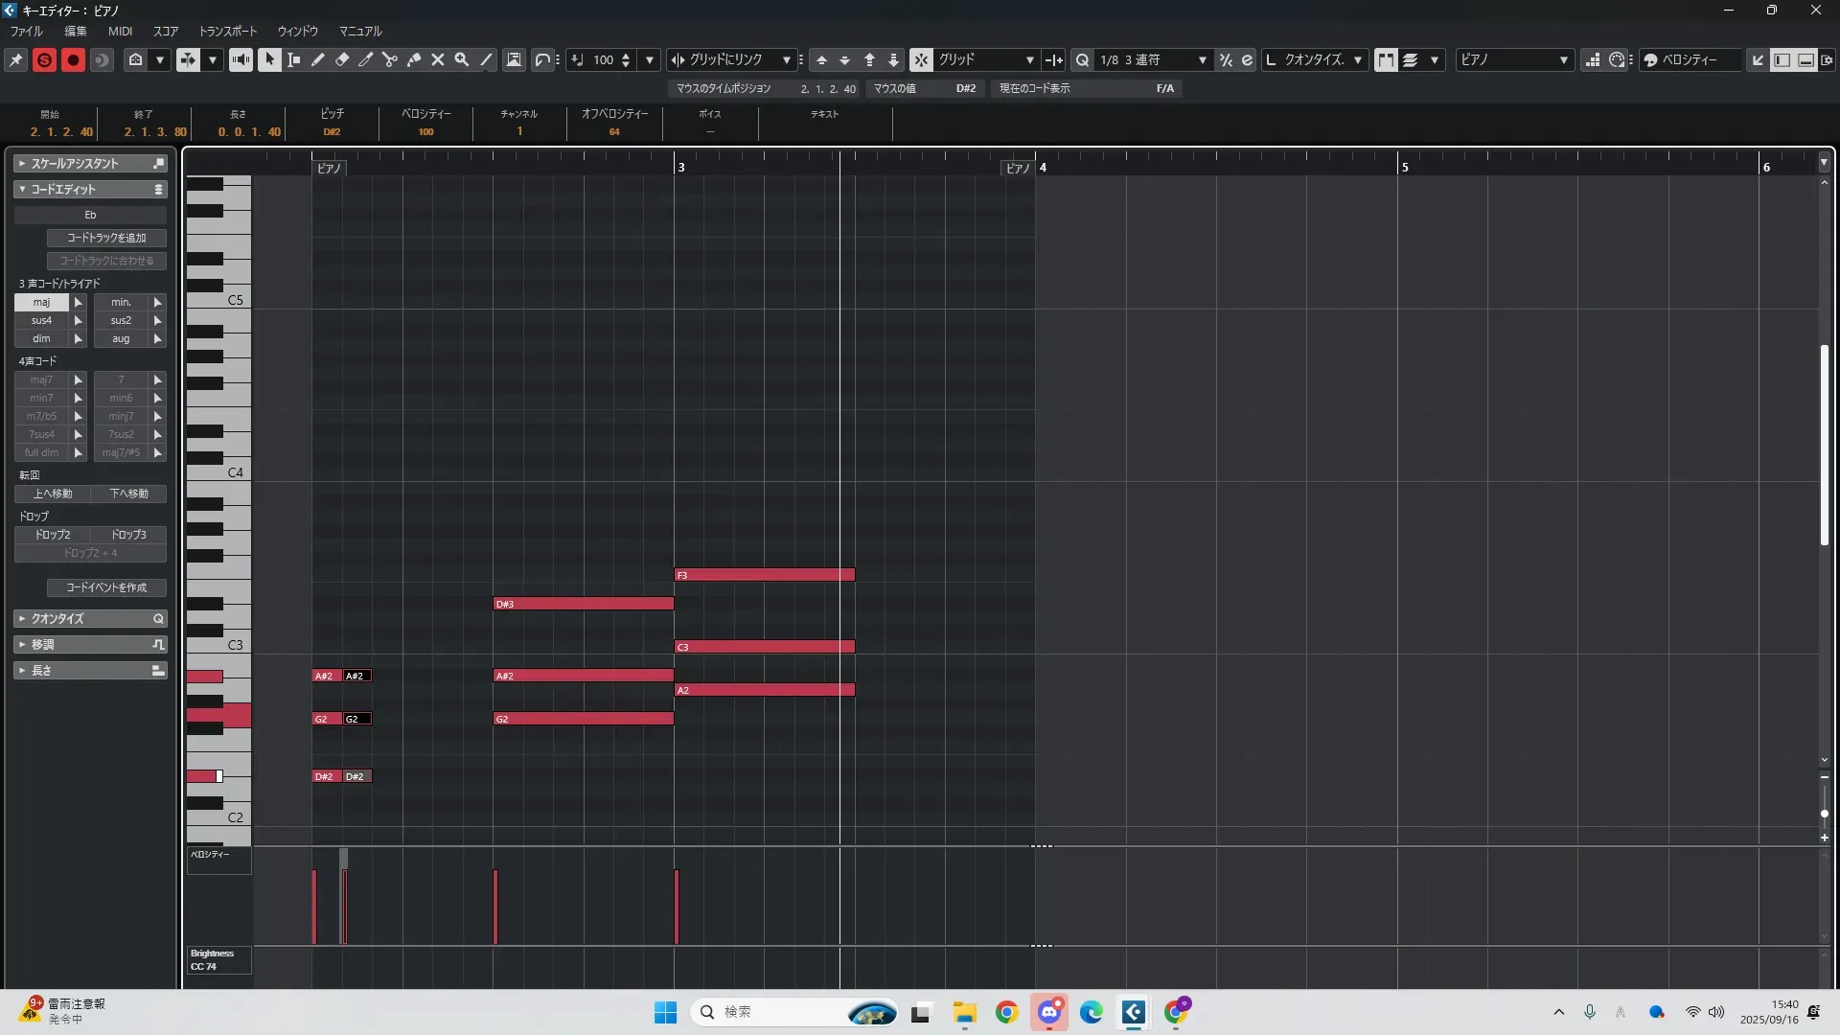Click the vertical zoom slider handle
Screen dimensions: 1840x1035
click(x=1824, y=814)
